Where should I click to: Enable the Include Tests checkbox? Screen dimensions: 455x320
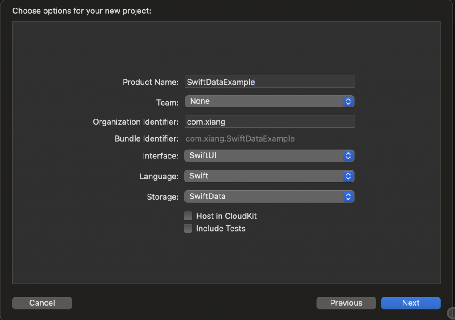pos(188,229)
